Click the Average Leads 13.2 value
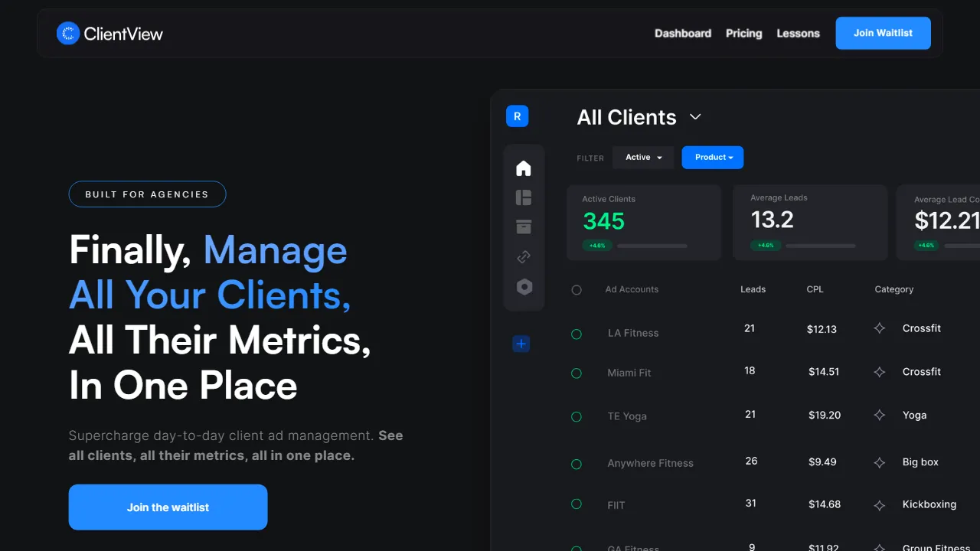This screenshot has width=980, height=551. point(772,220)
